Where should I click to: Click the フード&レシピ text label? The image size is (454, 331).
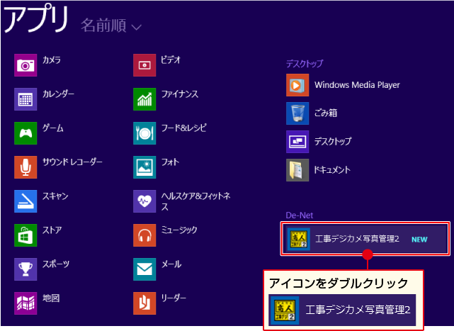click(184, 128)
